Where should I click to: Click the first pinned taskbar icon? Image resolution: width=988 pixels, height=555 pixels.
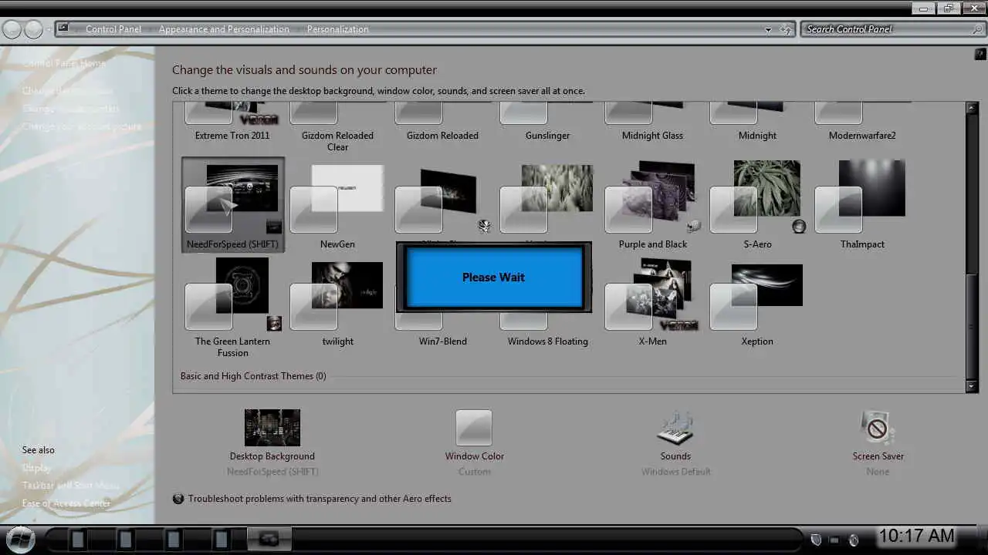[77, 539]
